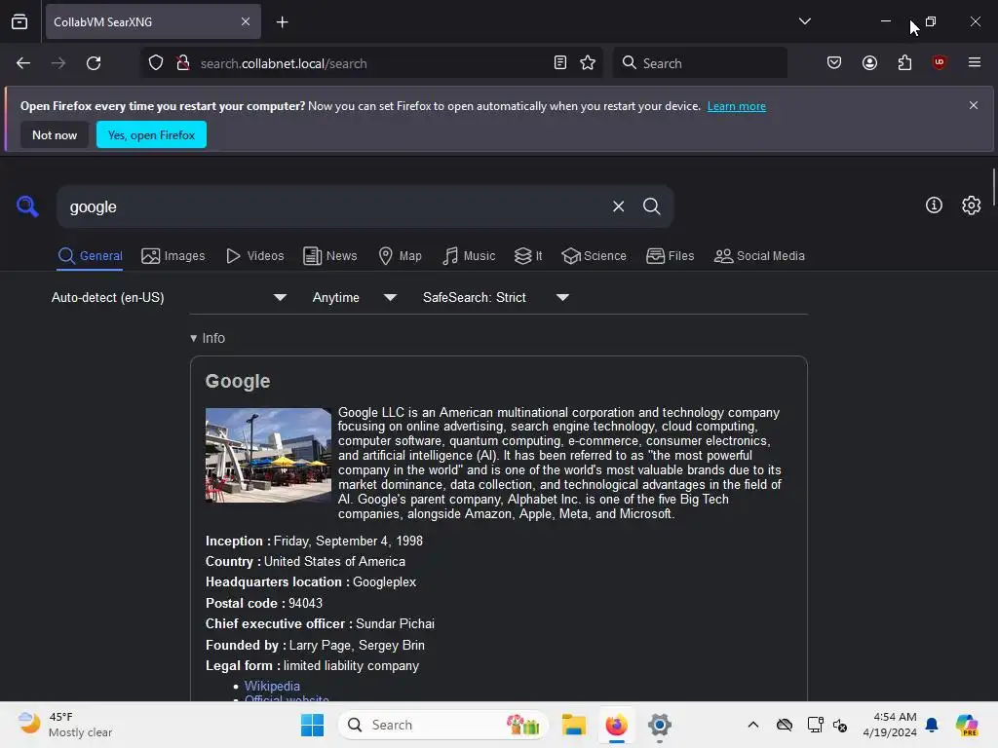Switch to the News category
Screen dimensions: 998x748
coord(329,256)
